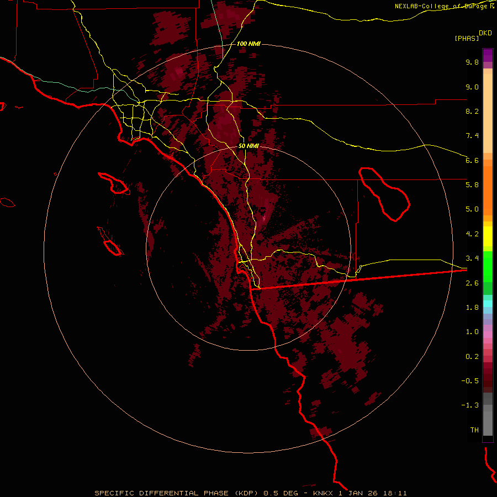Screen dimensions: 497x497
Task: Click the 9.0 value on the color scale
Action: [x=472, y=87]
